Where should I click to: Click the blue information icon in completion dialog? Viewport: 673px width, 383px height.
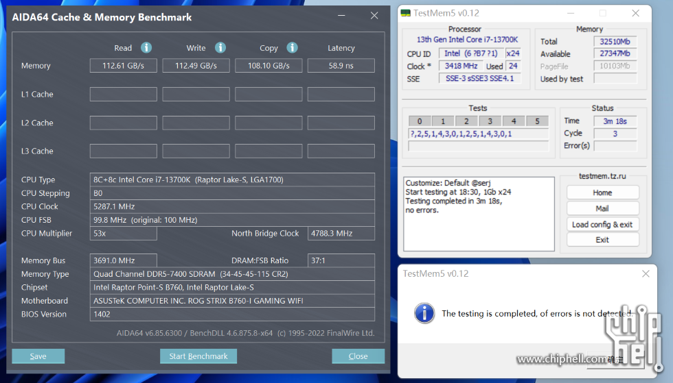tap(424, 313)
